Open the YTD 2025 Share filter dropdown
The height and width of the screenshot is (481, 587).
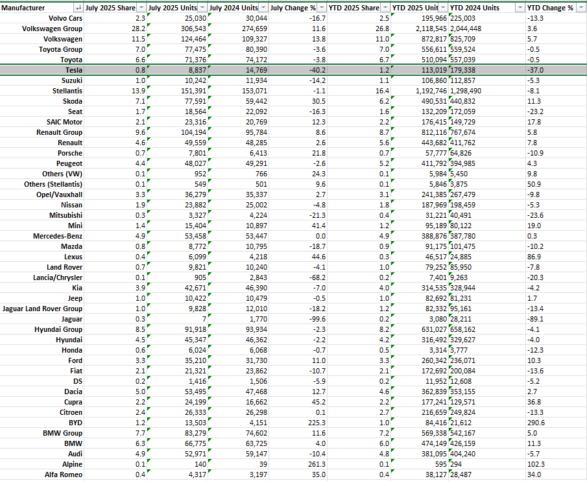(385, 8)
